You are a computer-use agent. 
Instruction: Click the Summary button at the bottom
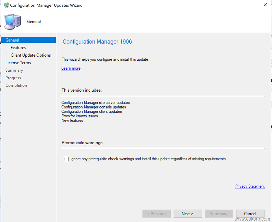[219, 213]
